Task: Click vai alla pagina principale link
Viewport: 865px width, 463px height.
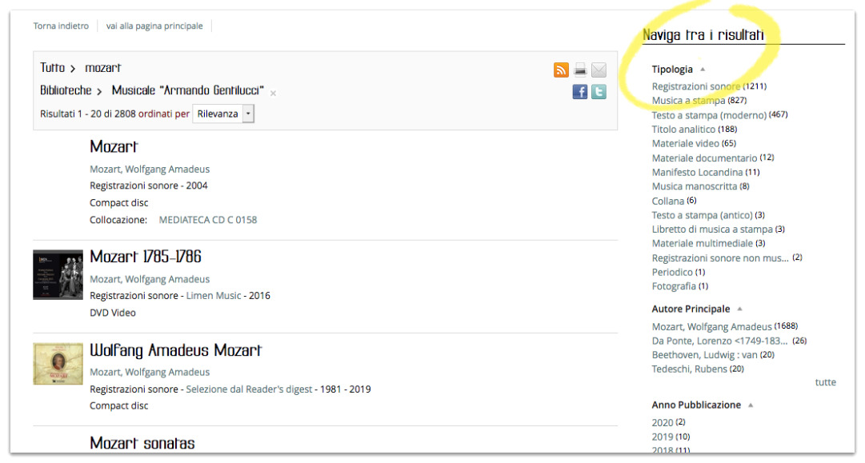Action: pos(154,26)
